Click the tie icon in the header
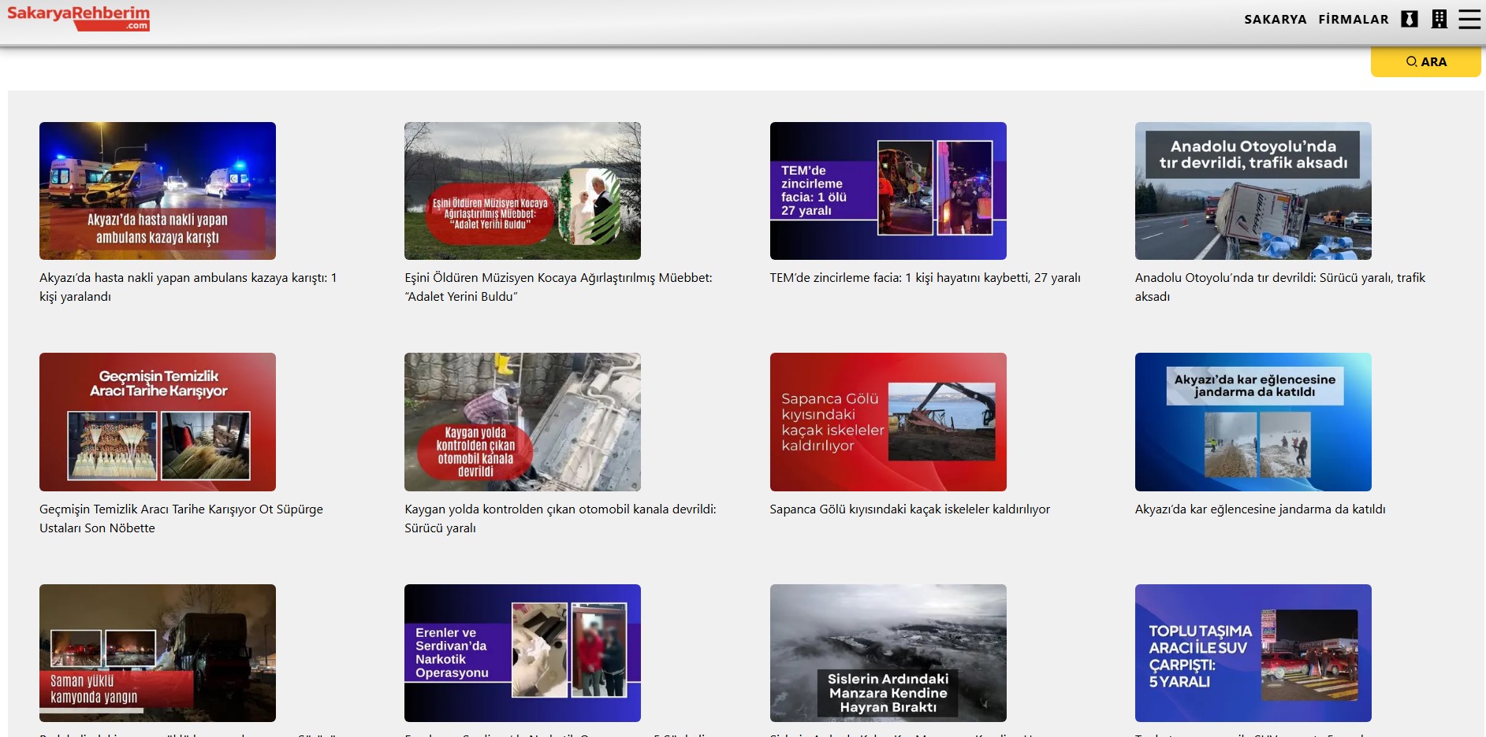Image resolution: width=1486 pixels, height=737 pixels. tap(1410, 19)
